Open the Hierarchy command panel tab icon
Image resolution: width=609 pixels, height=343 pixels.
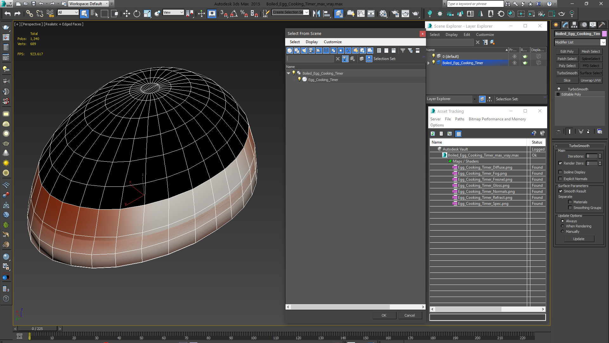[574, 24]
